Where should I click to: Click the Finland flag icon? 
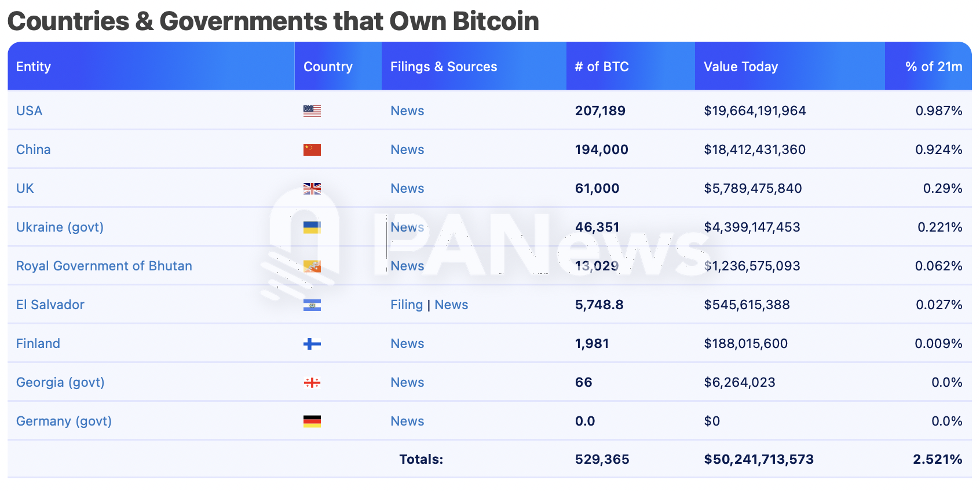[x=312, y=343]
